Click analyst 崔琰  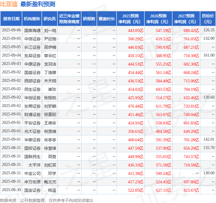52,89
